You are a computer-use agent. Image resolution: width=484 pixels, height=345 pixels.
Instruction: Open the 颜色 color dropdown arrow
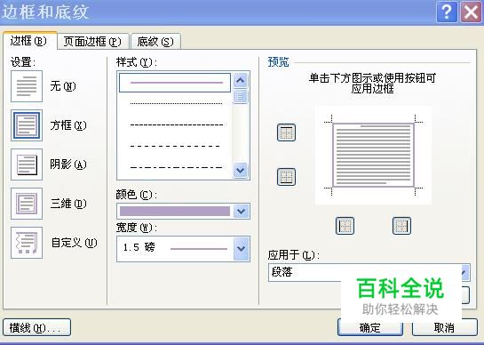pyautogui.click(x=242, y=212)
